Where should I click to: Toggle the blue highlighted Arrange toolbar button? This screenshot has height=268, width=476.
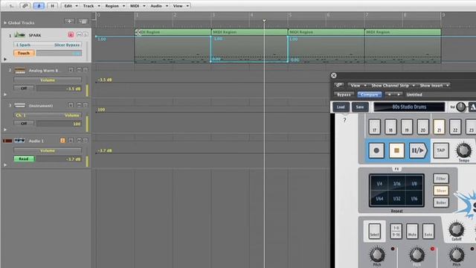point(39,5)
